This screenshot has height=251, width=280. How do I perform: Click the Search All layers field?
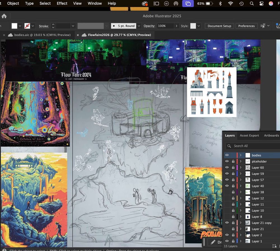click(253, 146)
